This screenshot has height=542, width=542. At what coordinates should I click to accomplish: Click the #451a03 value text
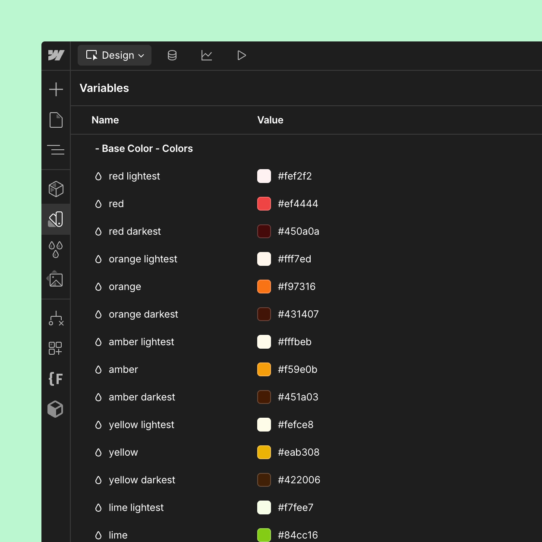click(298, 397)
